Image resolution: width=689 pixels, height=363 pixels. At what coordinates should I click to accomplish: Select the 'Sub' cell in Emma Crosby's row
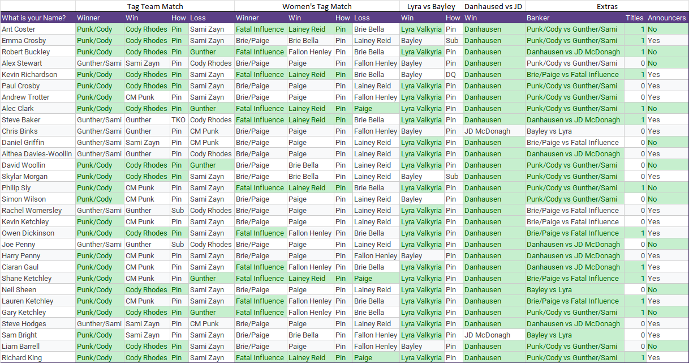[453, 40]
